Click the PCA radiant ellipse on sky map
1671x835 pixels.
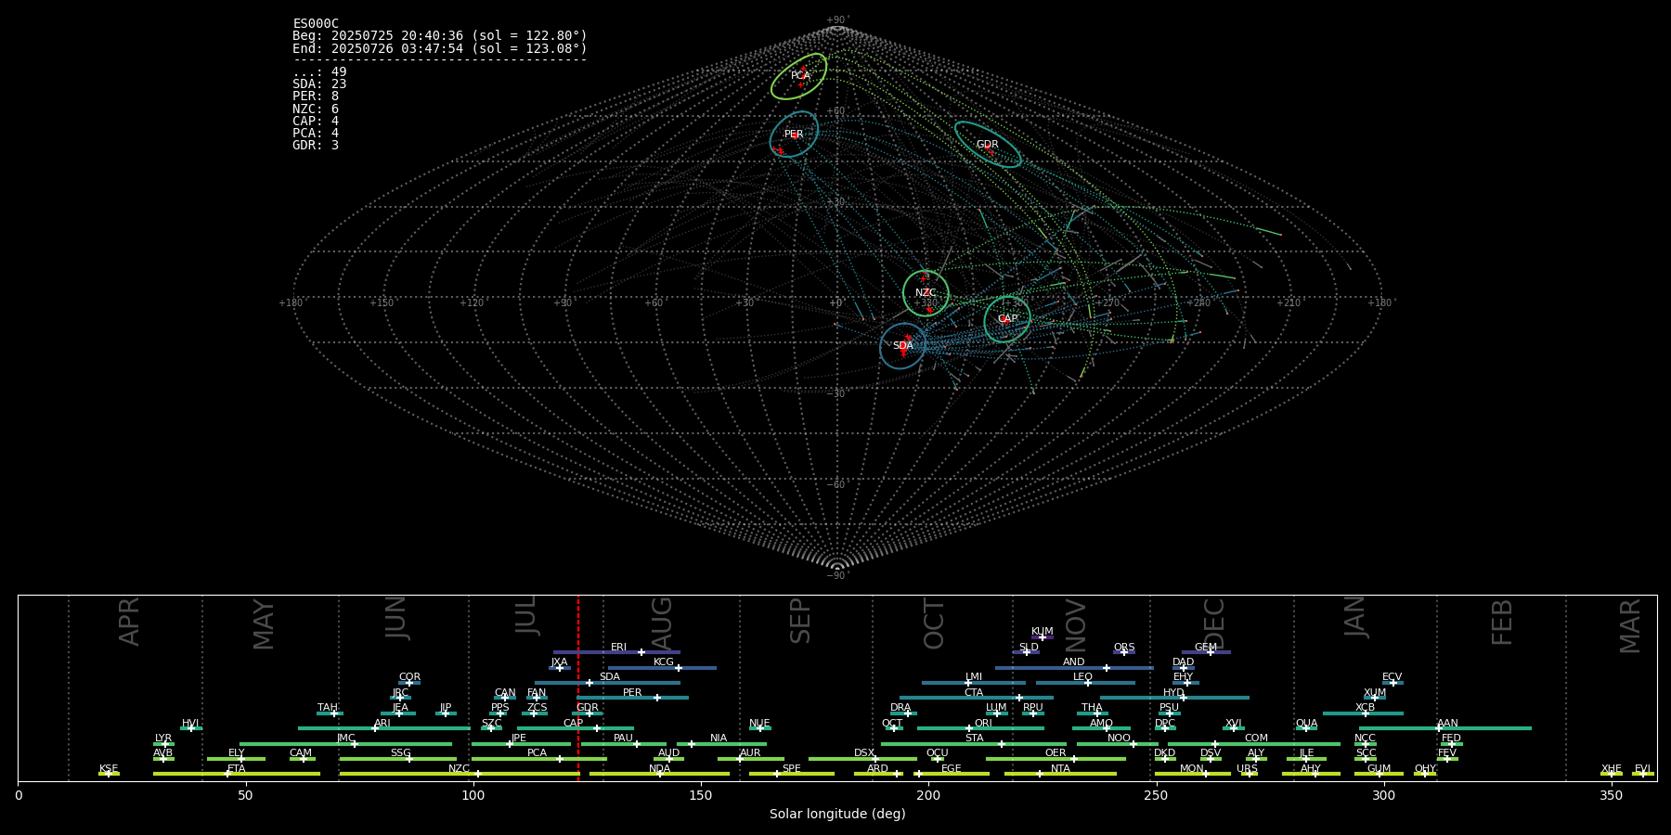pyautogui.click(x=798, y=76)
